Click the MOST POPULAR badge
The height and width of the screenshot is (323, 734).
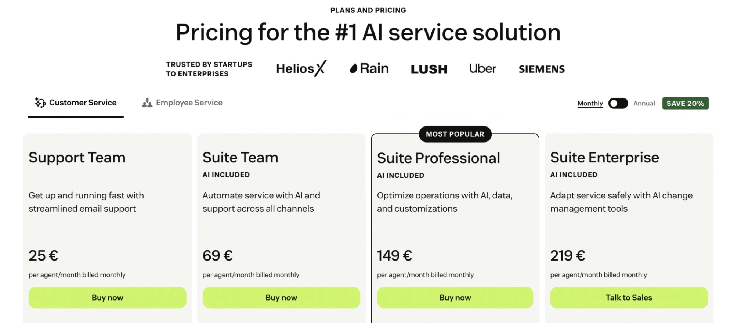coord(455,134)
